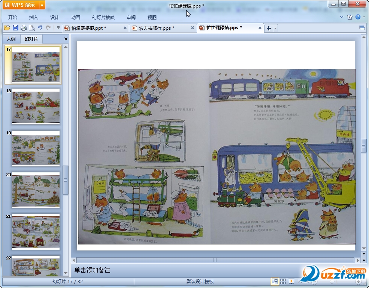This screenshot has width=369, height=288.
Task: Start slideshow from status bar icon
Action: click(291, 281)
